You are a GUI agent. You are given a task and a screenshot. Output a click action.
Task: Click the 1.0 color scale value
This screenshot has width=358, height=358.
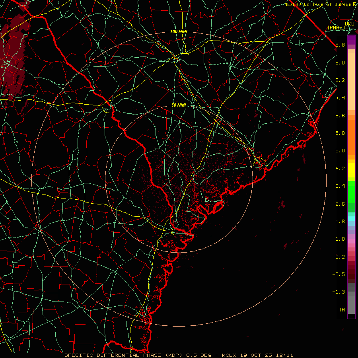pyautogui.click(x=340, y=239)
